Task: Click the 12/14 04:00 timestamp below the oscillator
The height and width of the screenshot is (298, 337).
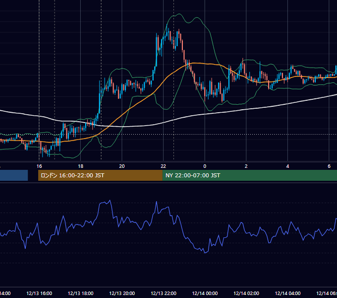Action: (288, 293)
